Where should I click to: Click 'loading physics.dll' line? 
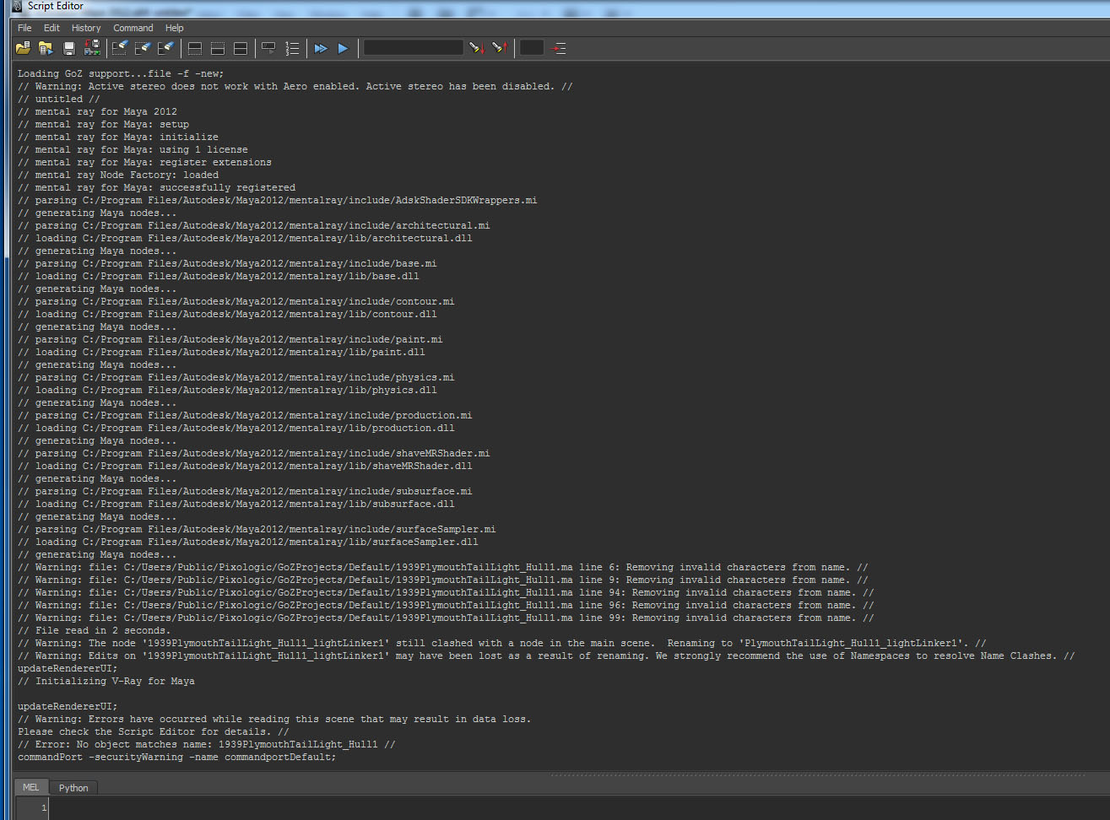click(227, 391)
